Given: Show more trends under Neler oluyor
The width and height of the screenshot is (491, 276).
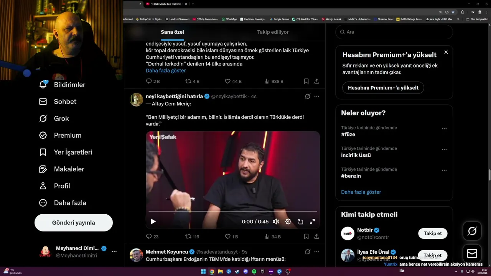Looking at the screenshot, I should click(361, 192).
